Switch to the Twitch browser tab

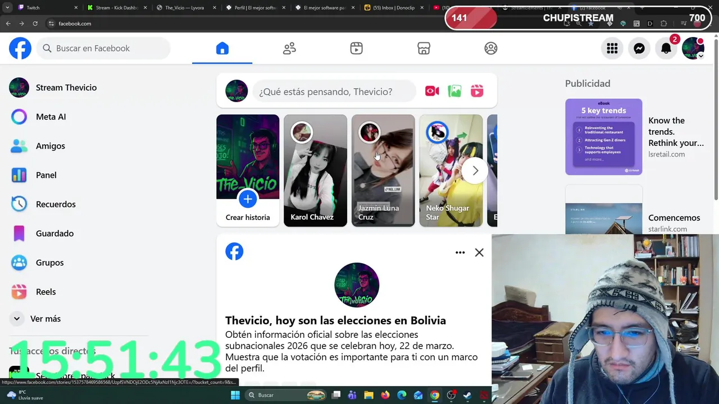(48, 8)
